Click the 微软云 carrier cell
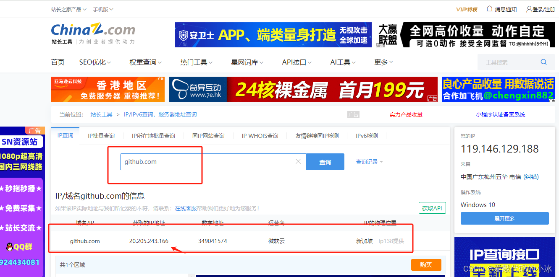This screenshot has height=277, width=559. [276, 241]
